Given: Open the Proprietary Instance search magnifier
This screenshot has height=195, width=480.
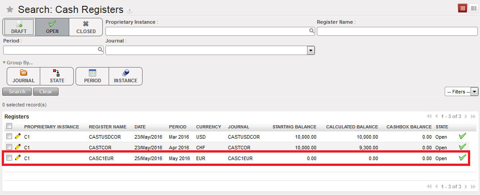Looking at the screenshot, I should pos(312,31).
